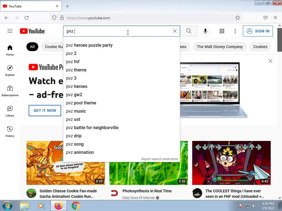Open Subscriptions in the sidebar
Image resolution: width=282 pixels, height=211 pixels.
10,91
